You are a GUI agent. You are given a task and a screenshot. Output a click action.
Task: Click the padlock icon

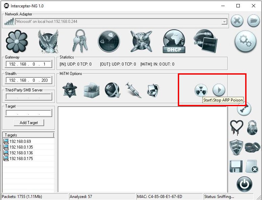click(252, 128)
